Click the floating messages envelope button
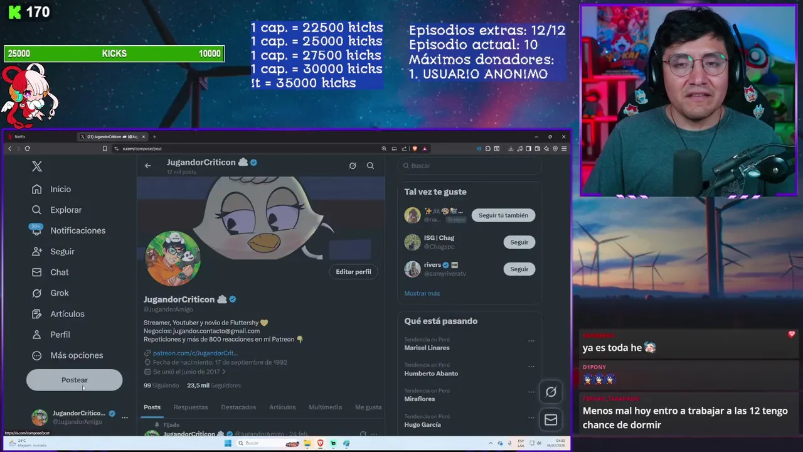Viewport: 803px width, 452px height. coord(551,419)
